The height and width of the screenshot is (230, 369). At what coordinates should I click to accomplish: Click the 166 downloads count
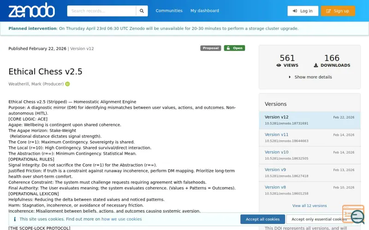[332, 58]
